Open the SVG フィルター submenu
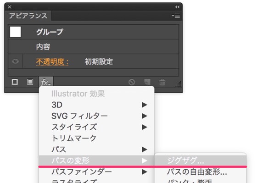Image resolution: width=257 pixels, height=183 pixels. tap(96, 116)
